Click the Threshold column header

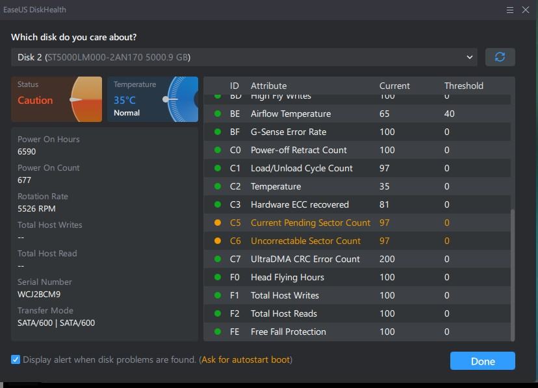pos(463,86)
